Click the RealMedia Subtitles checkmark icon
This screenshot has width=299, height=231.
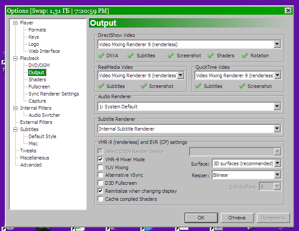(x=101, y=86)
